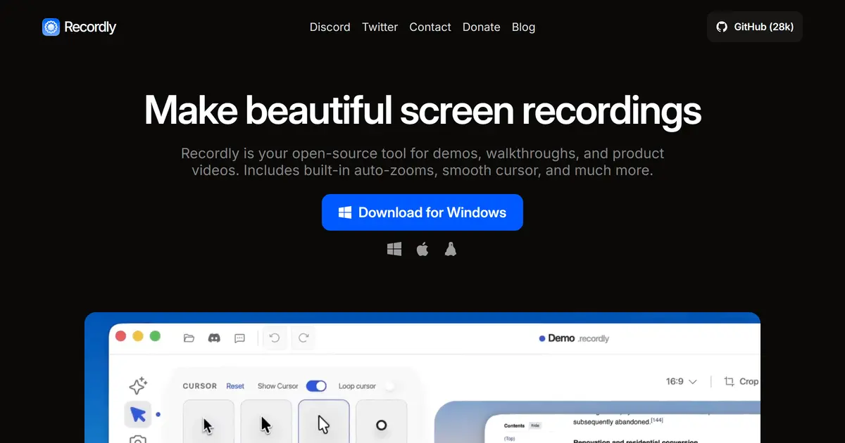Choose the circle ring cursor style

pyautogui.click(x=382, y=421)
